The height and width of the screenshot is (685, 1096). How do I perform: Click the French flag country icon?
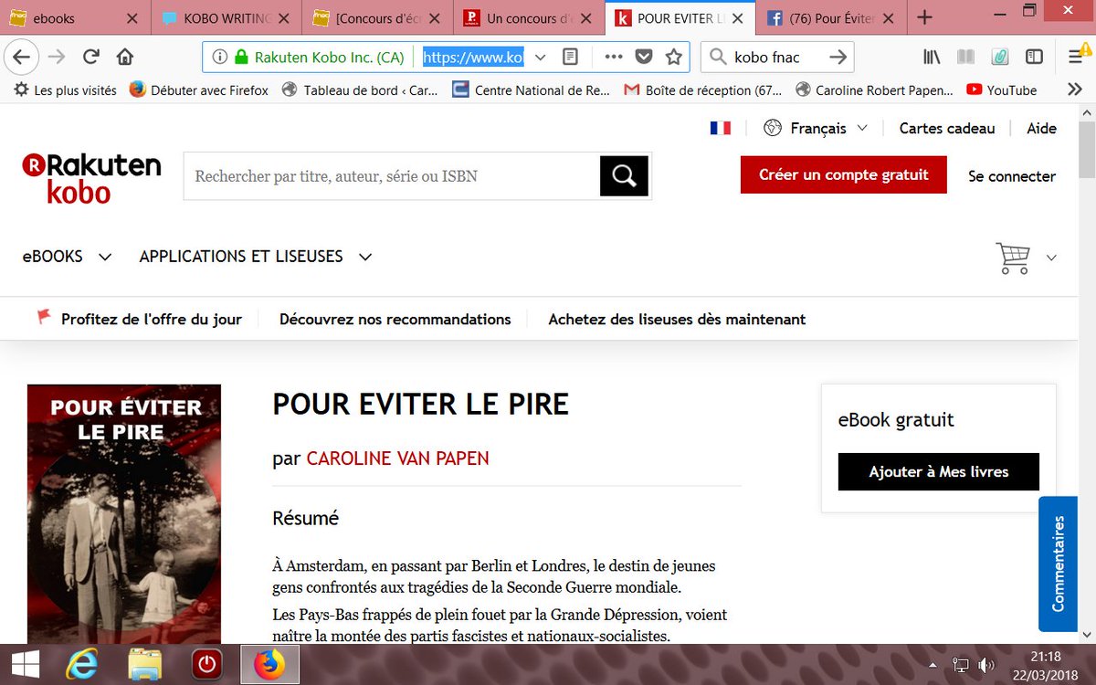coord(721,128)
